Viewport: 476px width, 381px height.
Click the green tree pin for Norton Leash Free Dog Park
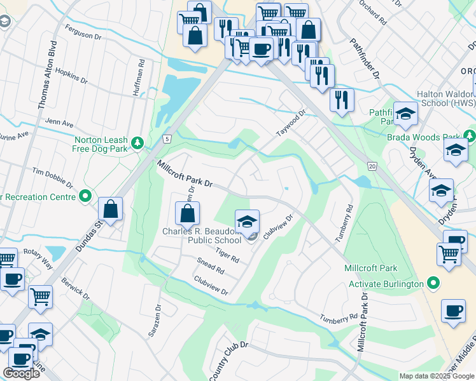click(137, 143)
